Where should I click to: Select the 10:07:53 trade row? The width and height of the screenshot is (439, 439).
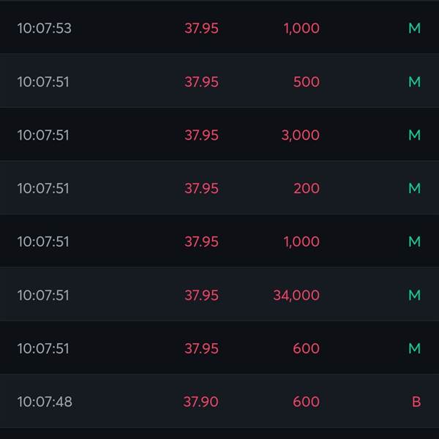point(219,28)
